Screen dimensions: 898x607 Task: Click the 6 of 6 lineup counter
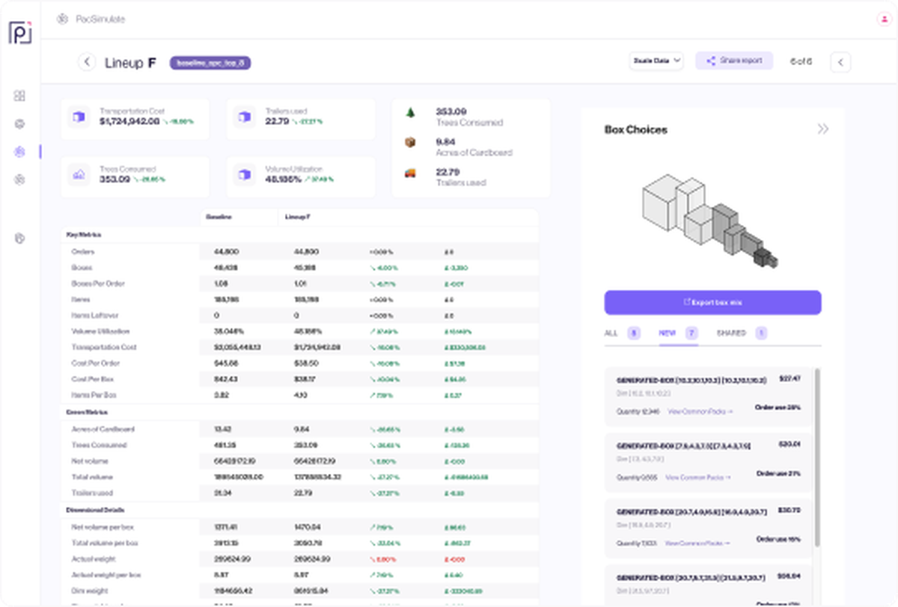click(801, 61)
